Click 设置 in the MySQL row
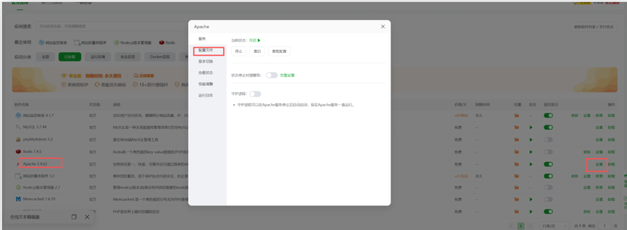 [599, 127]
